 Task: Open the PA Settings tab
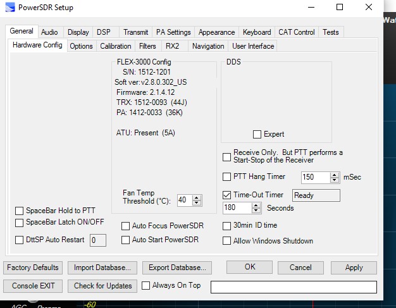pos(173,32)
